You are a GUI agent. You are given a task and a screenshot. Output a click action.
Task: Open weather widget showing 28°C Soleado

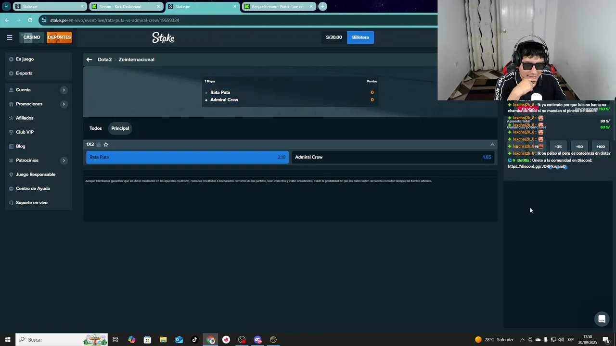point(494,340)
